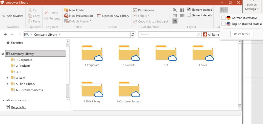Click the Reset filters button
Screen dimensions: 263x124
pos(242,34)
